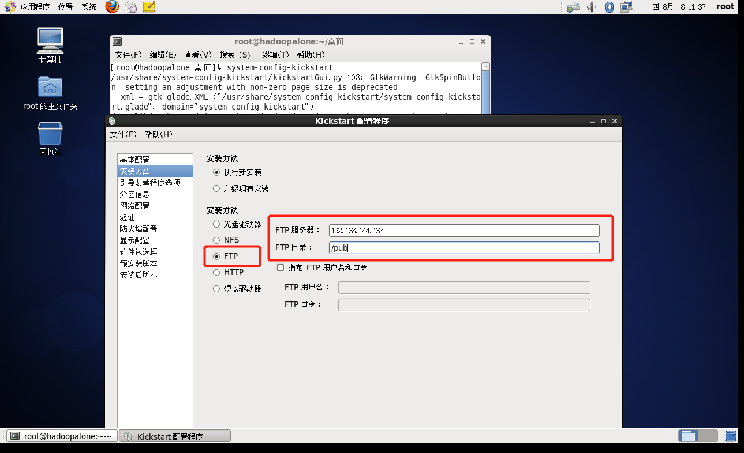Open 系统 menu in top panel

[88, 7]
